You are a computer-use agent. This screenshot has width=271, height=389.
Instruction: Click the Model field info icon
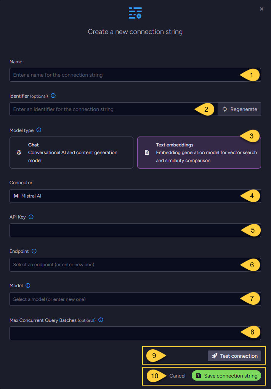[x=28, y=285]
